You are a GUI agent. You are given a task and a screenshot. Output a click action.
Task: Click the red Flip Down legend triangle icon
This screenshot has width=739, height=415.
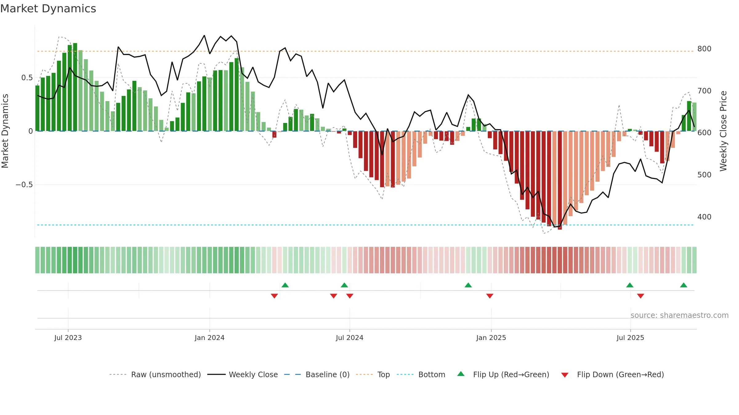click(x=565, y=375)
